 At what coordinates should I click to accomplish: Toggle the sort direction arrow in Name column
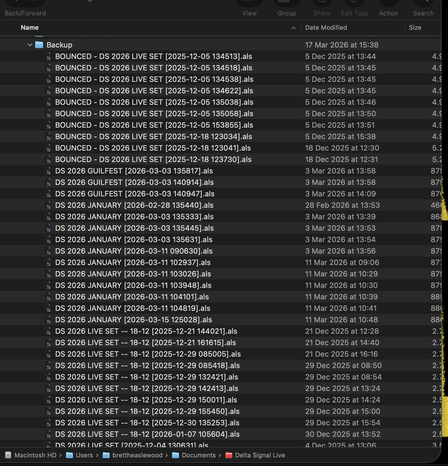click(x=293, y=28)
